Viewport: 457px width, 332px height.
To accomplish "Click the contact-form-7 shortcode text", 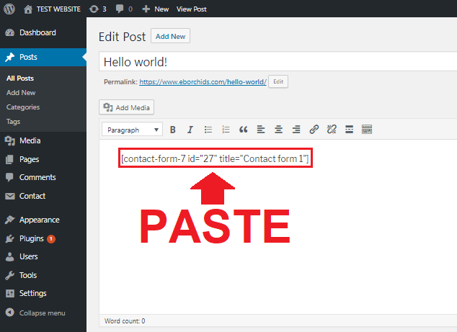I will pyautogui.click(x=215, y=158).
